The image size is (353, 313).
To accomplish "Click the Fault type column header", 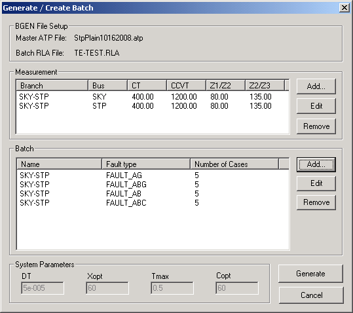I will (146, 164).
